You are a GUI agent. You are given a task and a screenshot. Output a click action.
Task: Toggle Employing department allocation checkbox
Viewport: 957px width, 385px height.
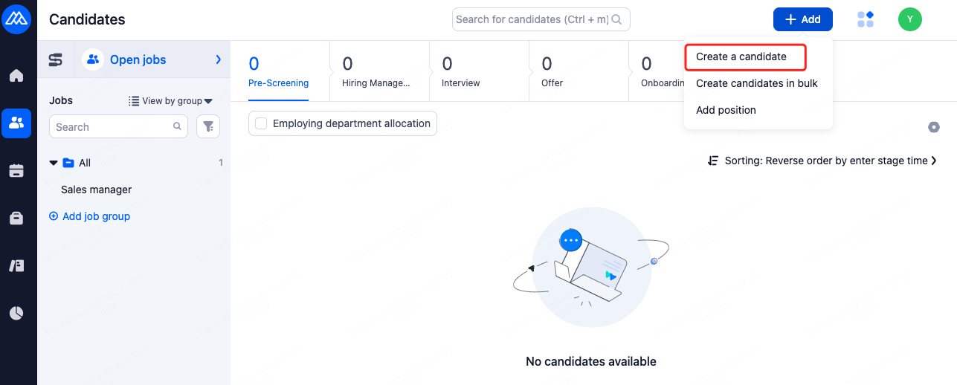(261, 124)
